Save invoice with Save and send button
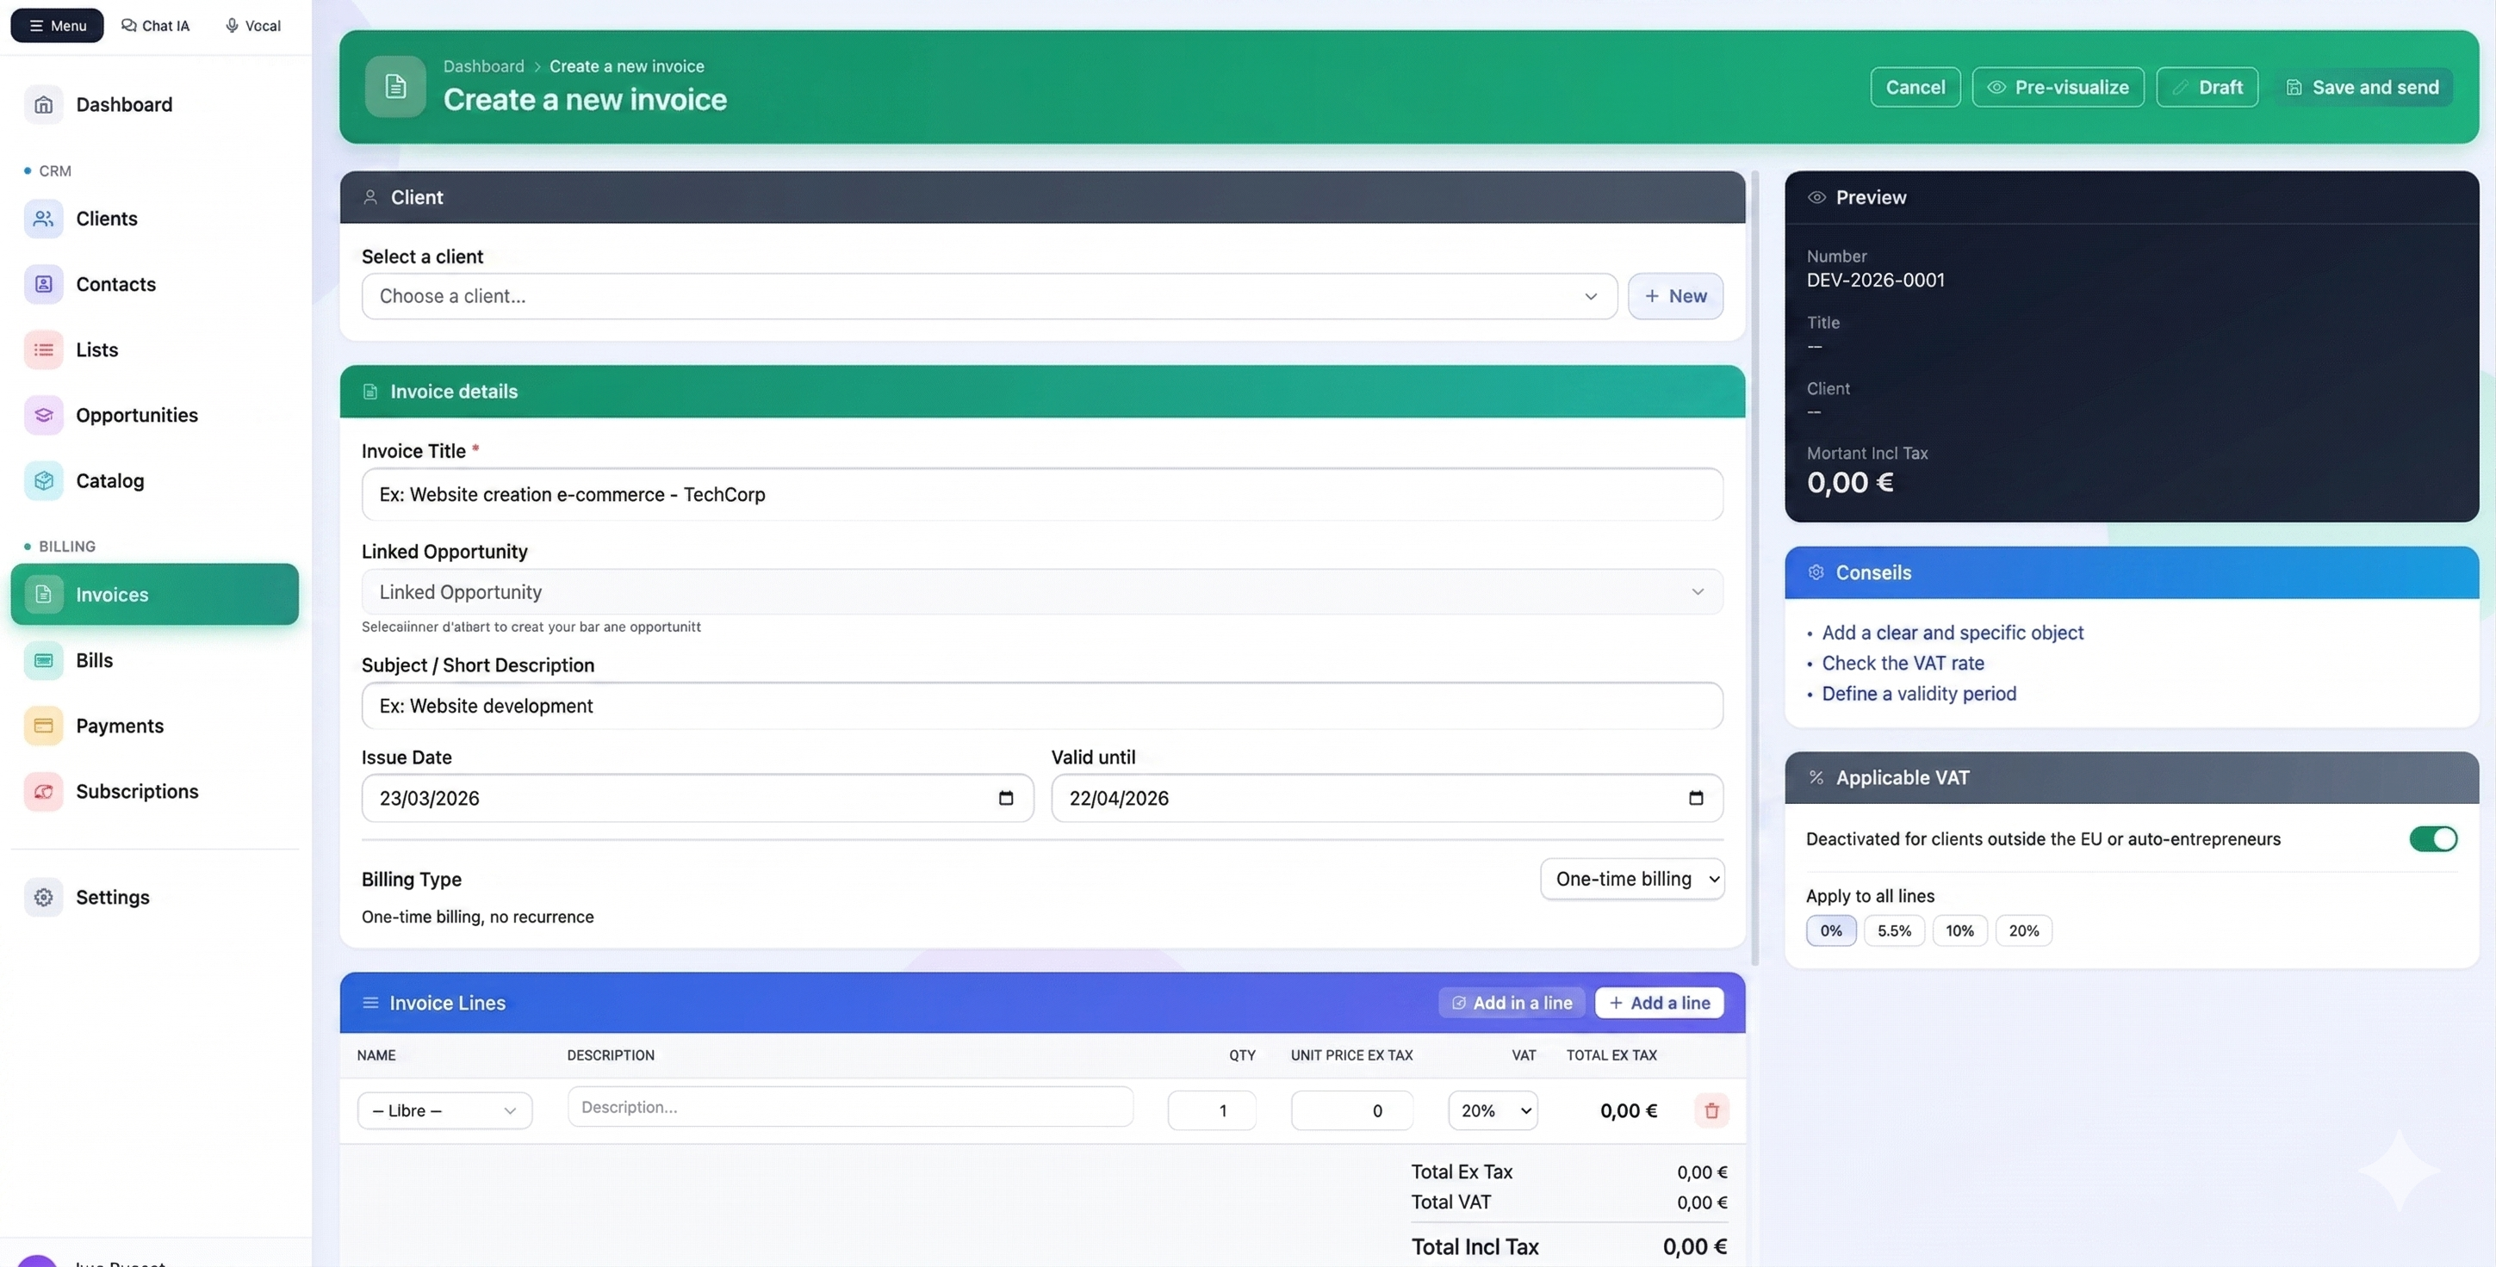The image size is (2496, 1267). click(x=2363, y=86)
